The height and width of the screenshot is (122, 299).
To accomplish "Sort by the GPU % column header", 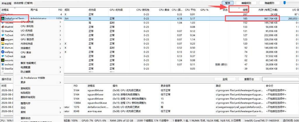I will [x=203, y=10].
